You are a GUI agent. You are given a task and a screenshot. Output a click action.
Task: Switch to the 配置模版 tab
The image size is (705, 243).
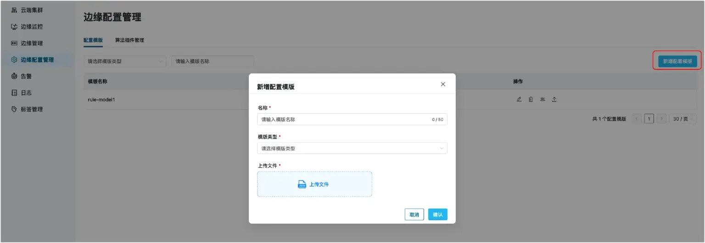(93, 40)
